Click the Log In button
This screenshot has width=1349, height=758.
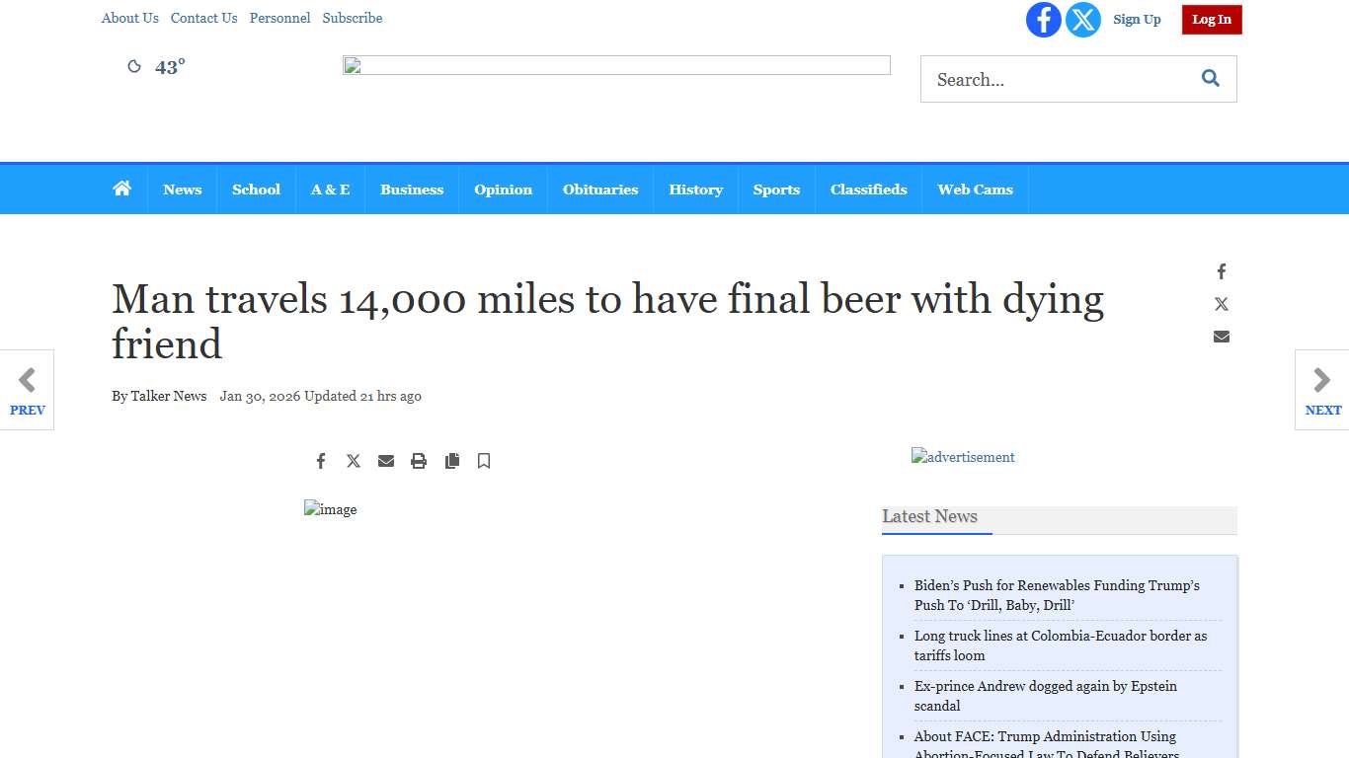pos(1212,19)
